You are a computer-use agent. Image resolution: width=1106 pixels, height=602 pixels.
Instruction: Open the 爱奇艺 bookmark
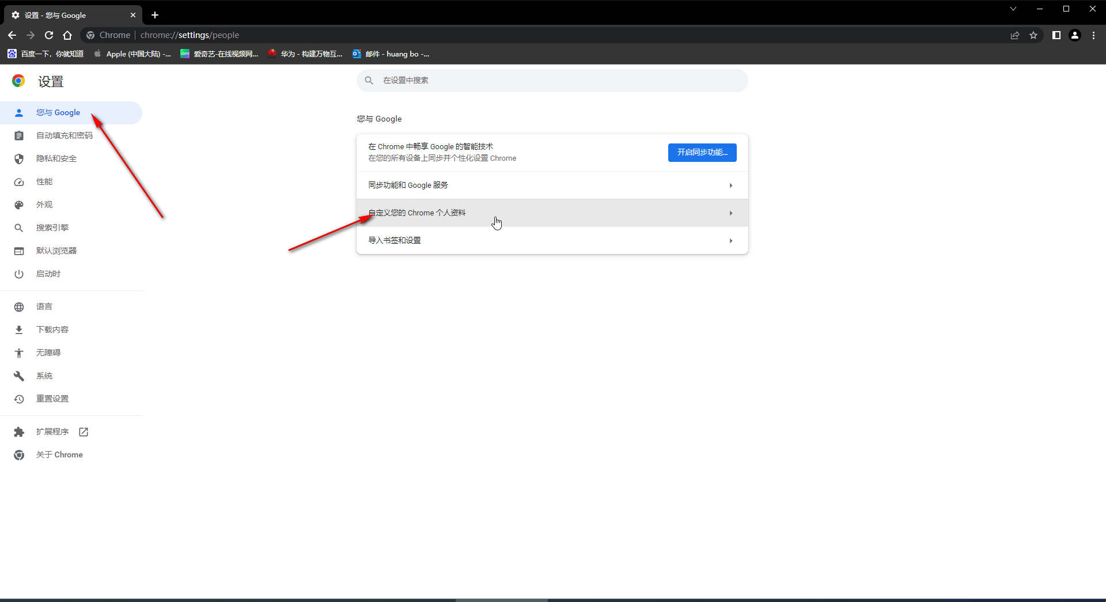click(219, 54)
